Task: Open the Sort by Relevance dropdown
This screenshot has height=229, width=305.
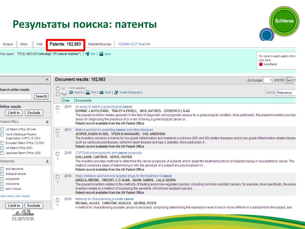Action: [286, 93]
